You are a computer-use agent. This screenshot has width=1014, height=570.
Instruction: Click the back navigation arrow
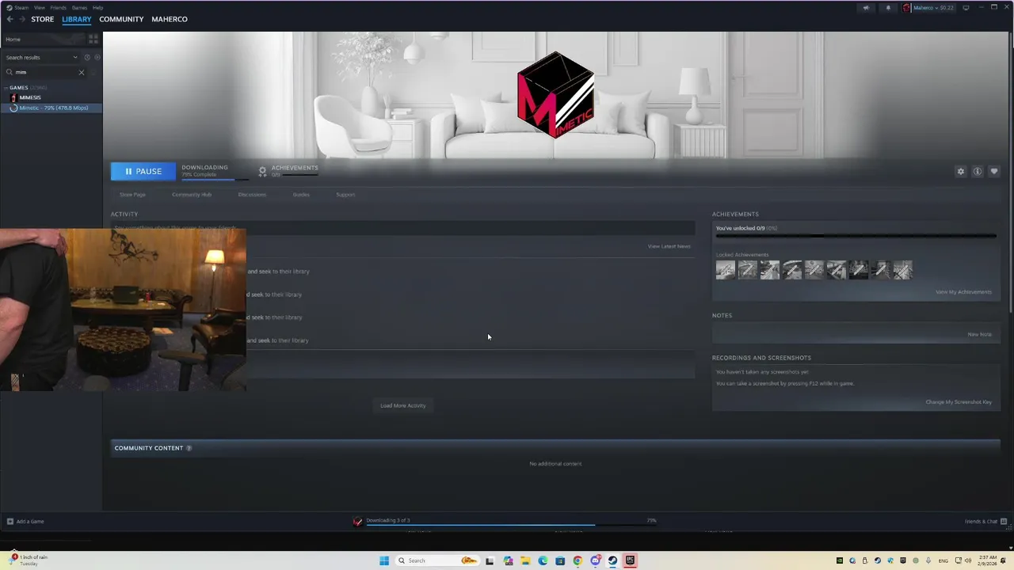[10, 19]
